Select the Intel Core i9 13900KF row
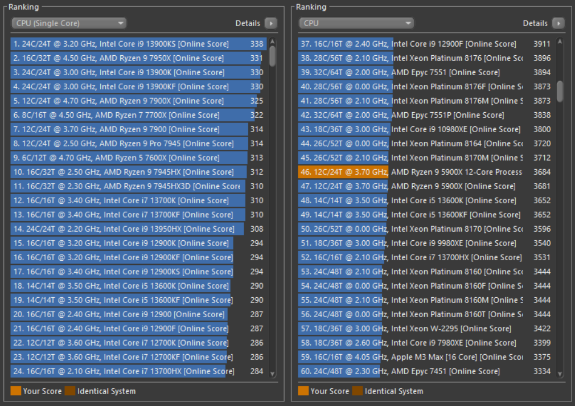 pos(138,87)
